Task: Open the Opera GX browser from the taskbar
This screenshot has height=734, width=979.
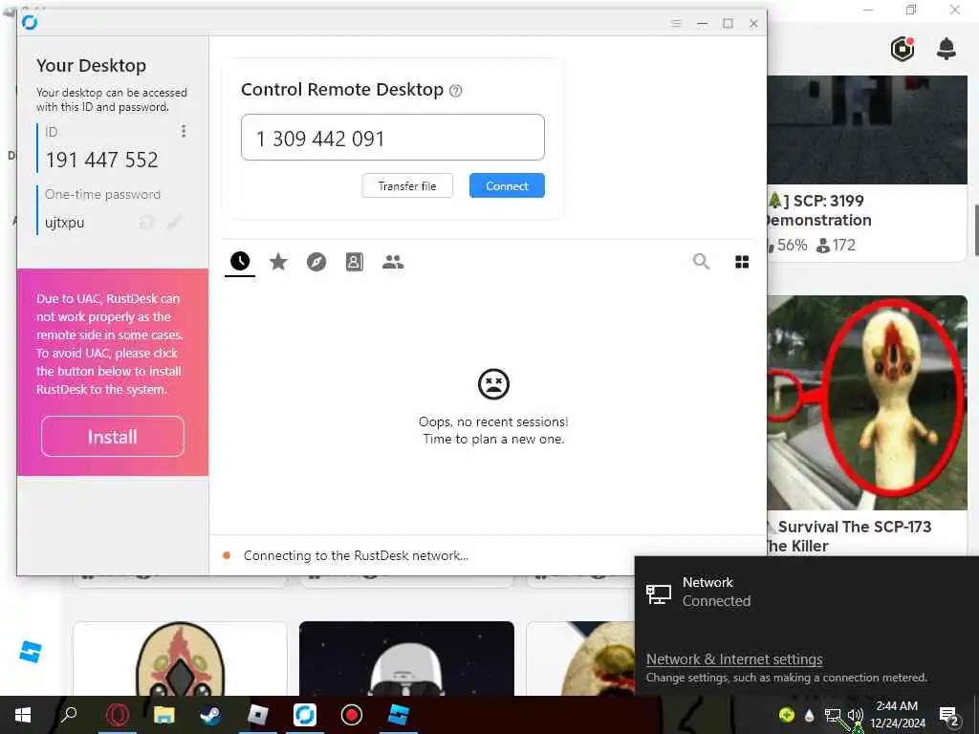Action: (x=118, y=715)
